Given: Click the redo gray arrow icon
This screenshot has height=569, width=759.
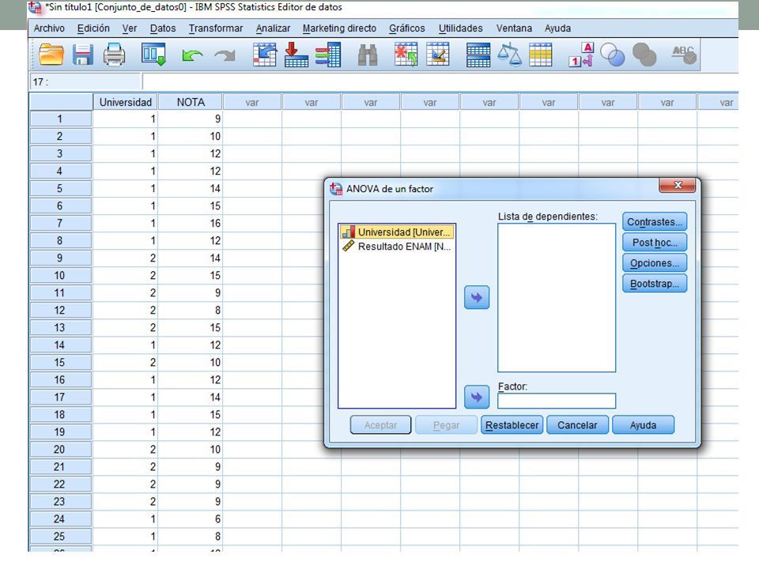Looking at the screenshot, I should click(x=225, y=55).
